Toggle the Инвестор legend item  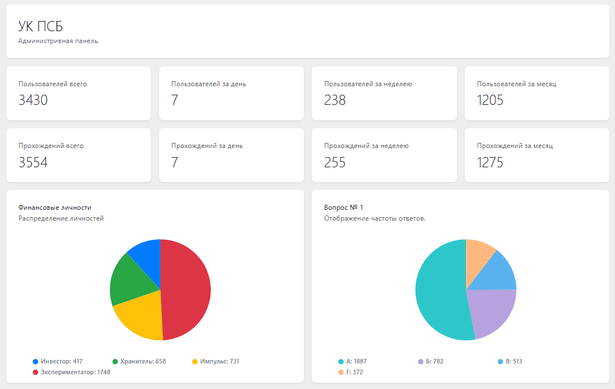(58, 361)
